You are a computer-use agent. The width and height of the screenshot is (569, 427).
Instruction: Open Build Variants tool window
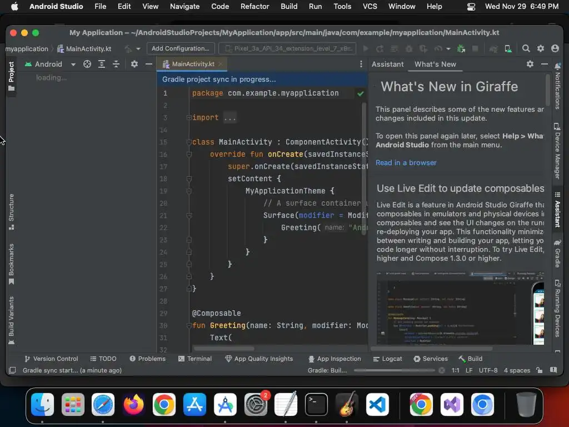click(11, 320)
